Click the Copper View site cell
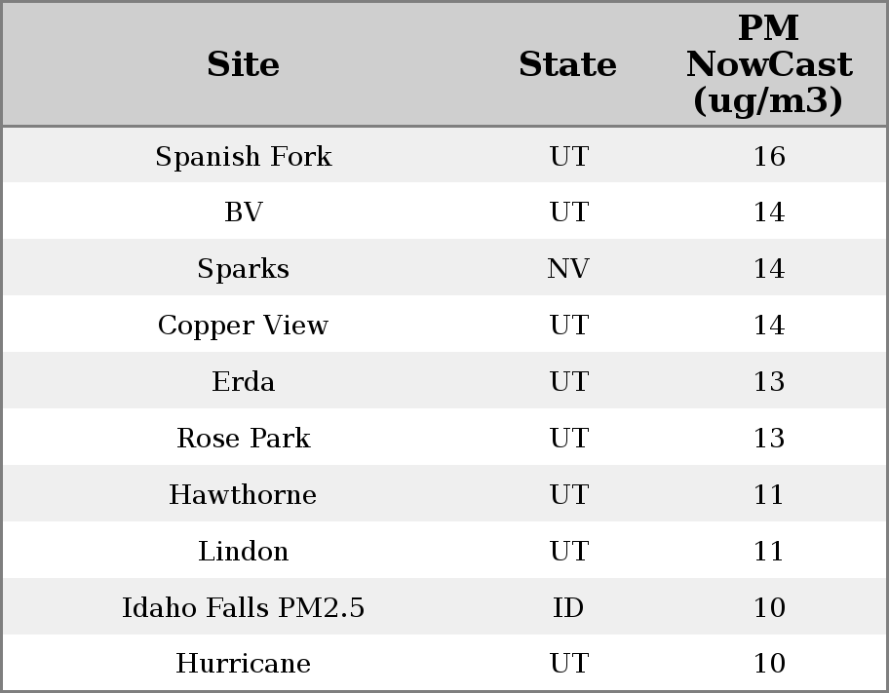The width and height of the screenshot is (889, 693). tap(243, 326)
